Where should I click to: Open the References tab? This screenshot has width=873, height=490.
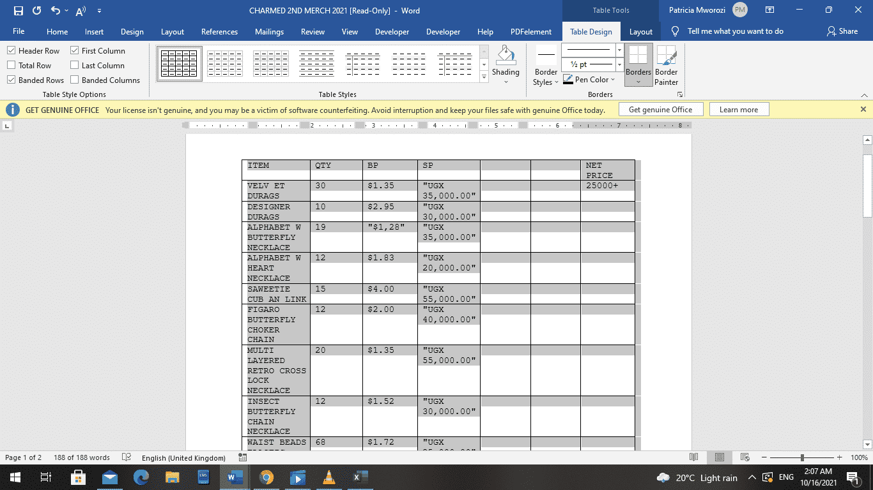[x=219, y=31]
